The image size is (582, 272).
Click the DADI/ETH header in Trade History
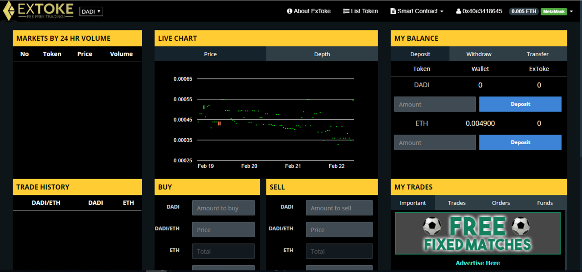46,203
